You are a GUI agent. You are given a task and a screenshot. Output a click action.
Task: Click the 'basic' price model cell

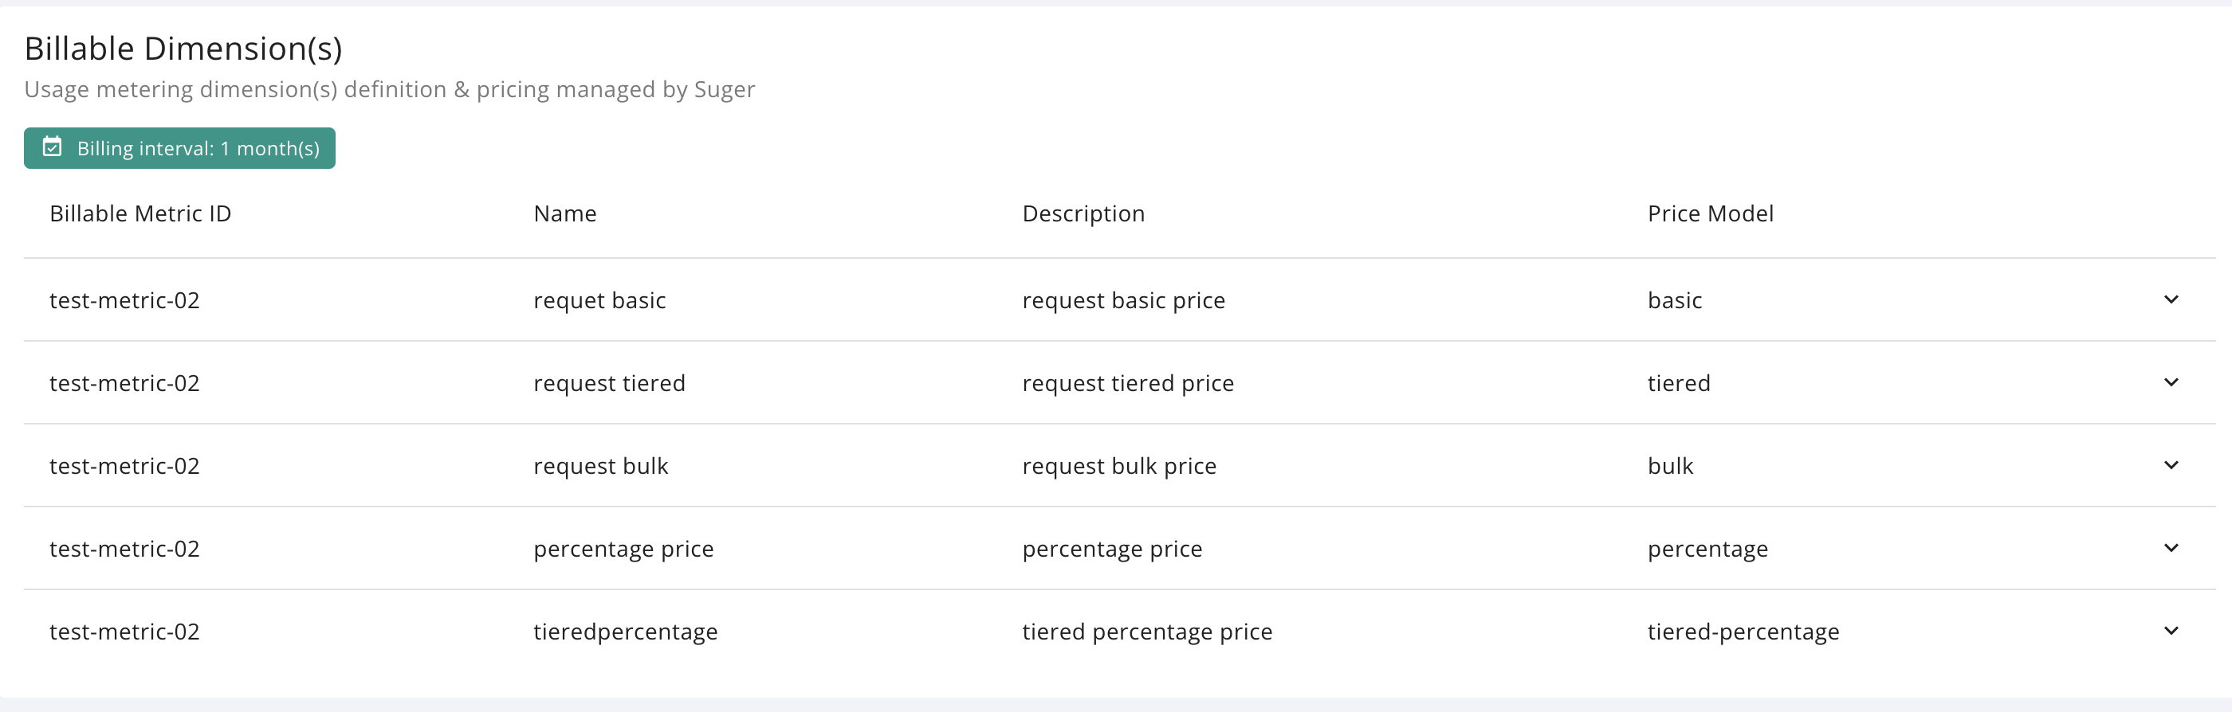(x=1674, y=300)
